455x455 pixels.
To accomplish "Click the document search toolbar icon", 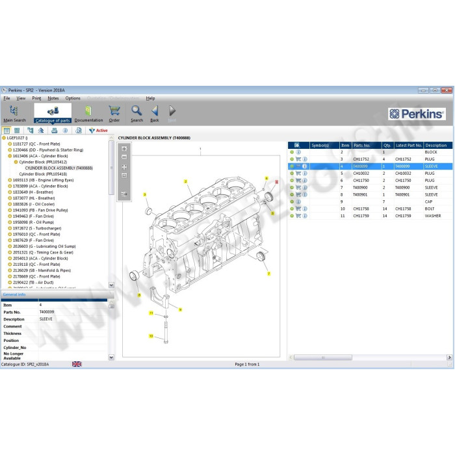I will (79, 131).
